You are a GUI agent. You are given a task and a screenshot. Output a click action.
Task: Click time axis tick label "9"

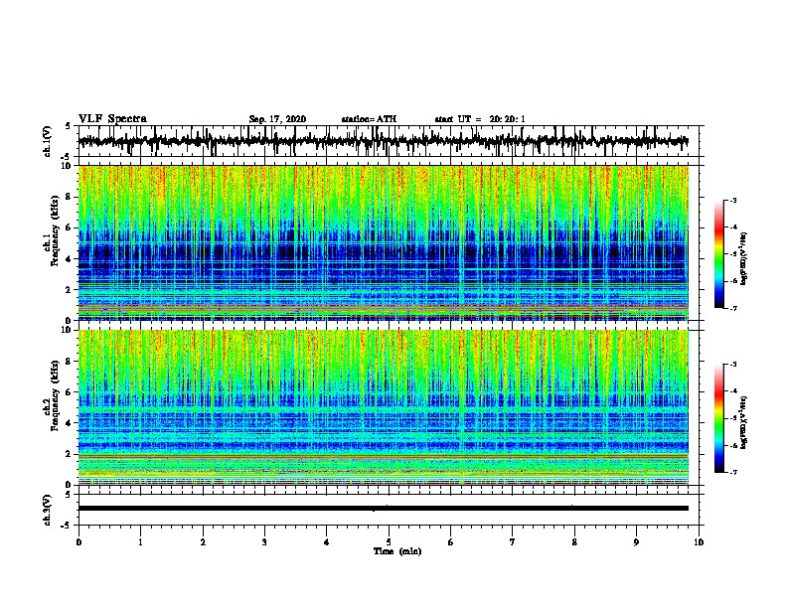(x=636, y=542)
